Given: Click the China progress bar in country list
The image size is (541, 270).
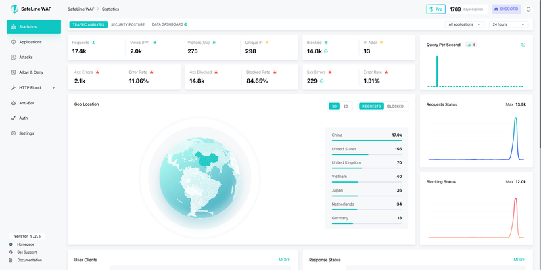Looking at the screenshot, I should [367, 141].
